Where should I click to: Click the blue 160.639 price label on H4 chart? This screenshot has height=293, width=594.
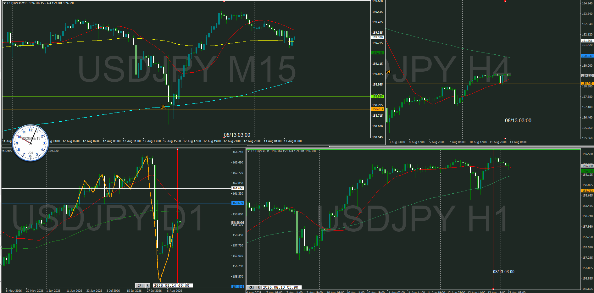pyautogui.click(x=587, y=56)
